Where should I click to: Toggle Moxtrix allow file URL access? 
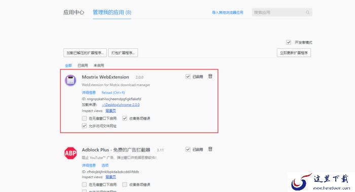tap(84, 126)
